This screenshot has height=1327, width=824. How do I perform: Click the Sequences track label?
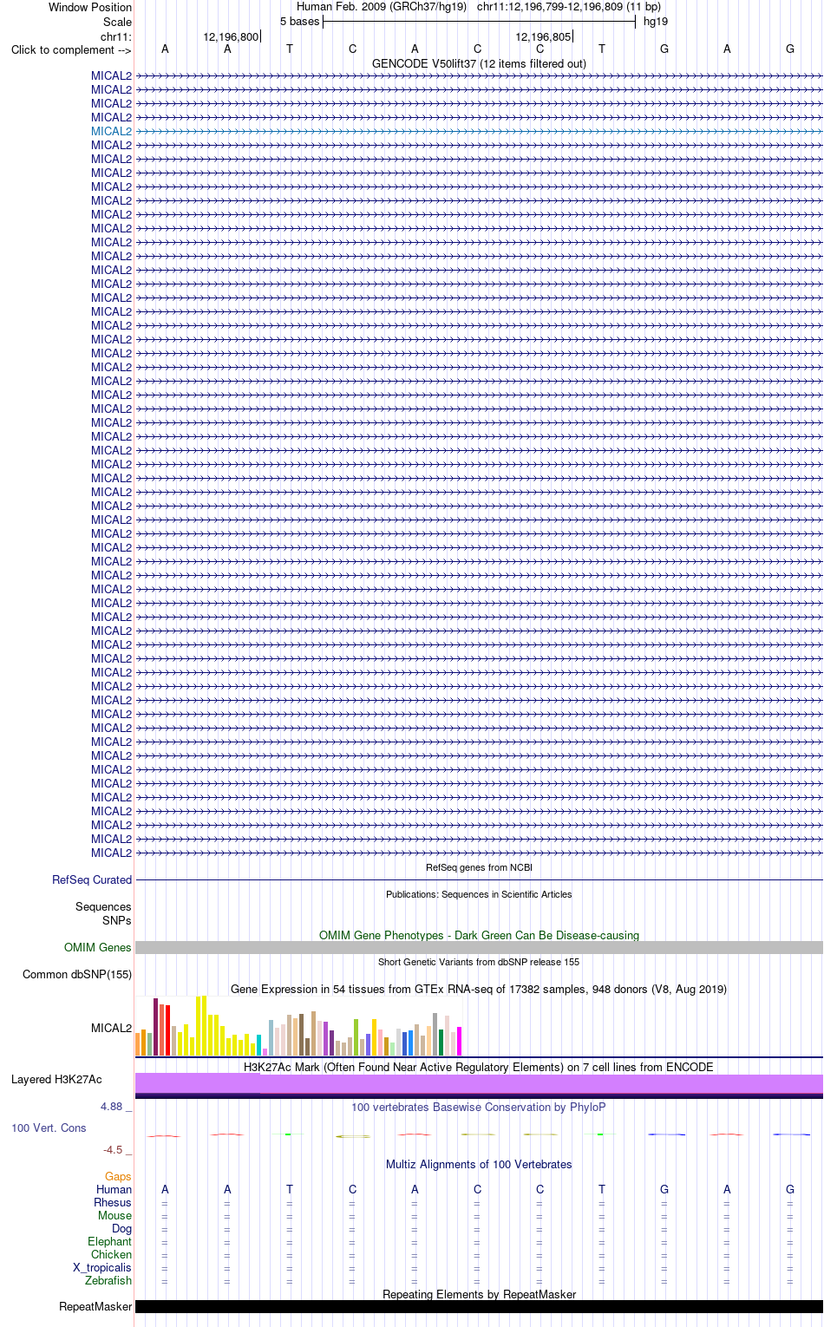(x=103, y=906)
